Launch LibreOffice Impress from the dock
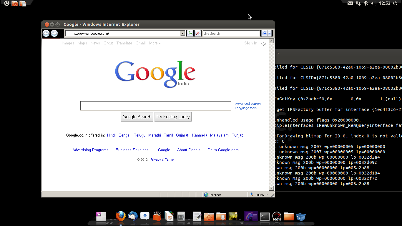 169,216
